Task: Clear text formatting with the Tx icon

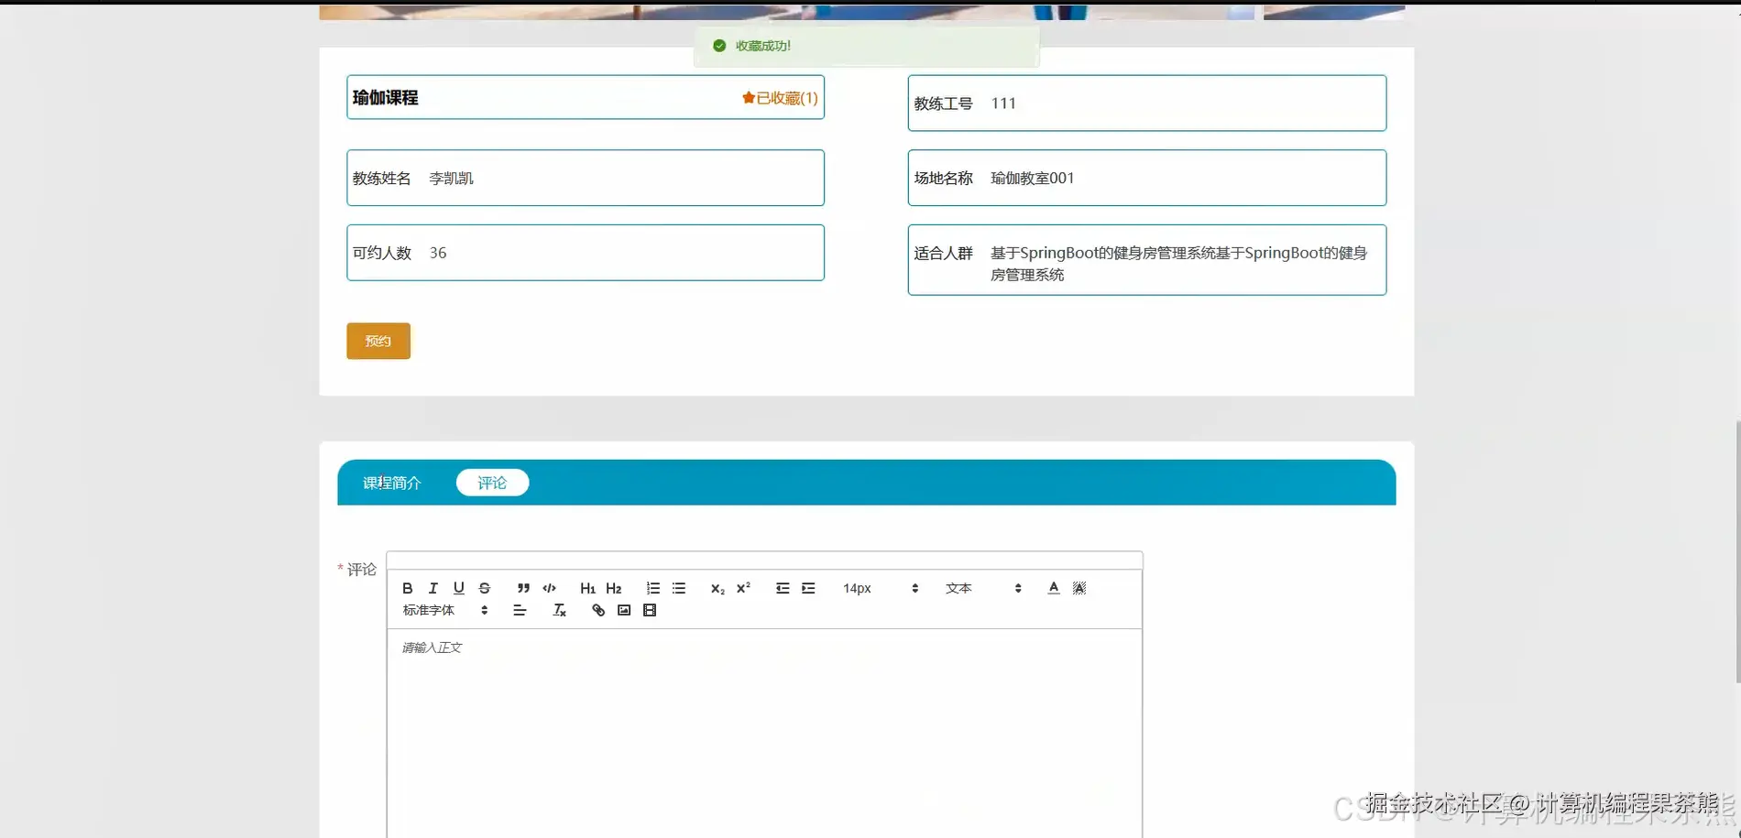Action: (559, 610)
